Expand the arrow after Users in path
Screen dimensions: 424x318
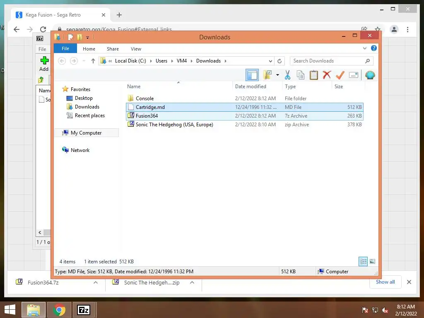(172, 61)
